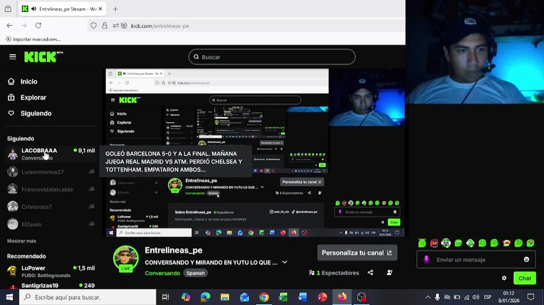Expand hidden system tray icons chevron
The height and width of the screenshot is (305, 544).
point(428,297)
